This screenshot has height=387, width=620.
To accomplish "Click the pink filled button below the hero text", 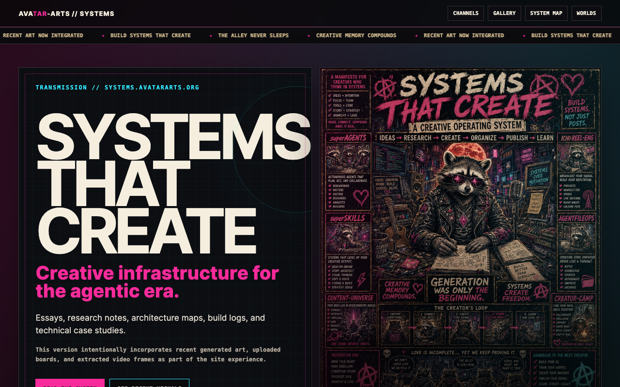I will click(70, 383).
